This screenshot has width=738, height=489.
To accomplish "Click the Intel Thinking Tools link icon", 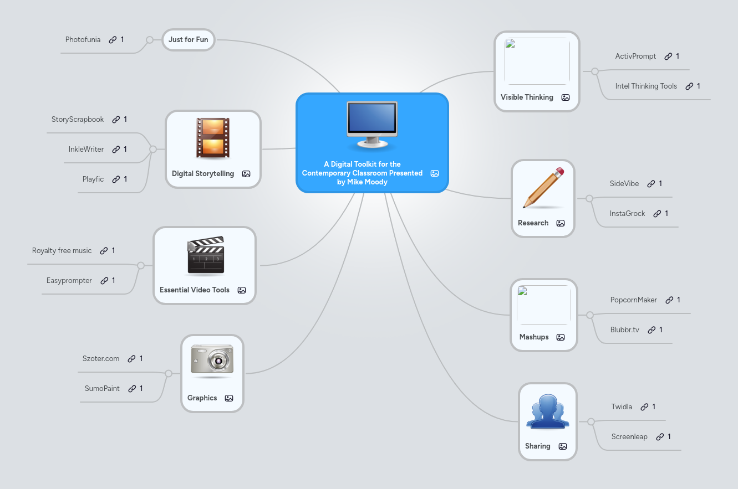I will click(x=689, y=86).
